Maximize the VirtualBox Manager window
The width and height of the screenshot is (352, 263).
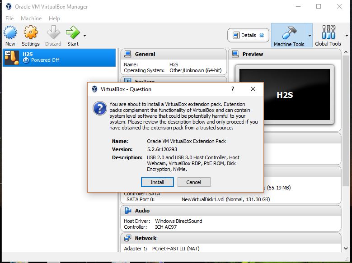[319, 6]
